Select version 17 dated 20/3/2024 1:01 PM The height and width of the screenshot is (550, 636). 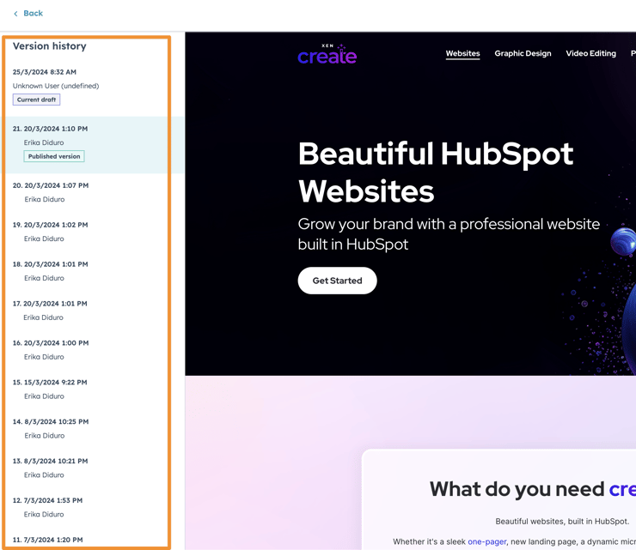50,304
